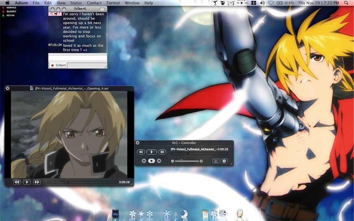Click the date and time display
Viewport: 354px width, 221px height.
[x=318, y=3]
